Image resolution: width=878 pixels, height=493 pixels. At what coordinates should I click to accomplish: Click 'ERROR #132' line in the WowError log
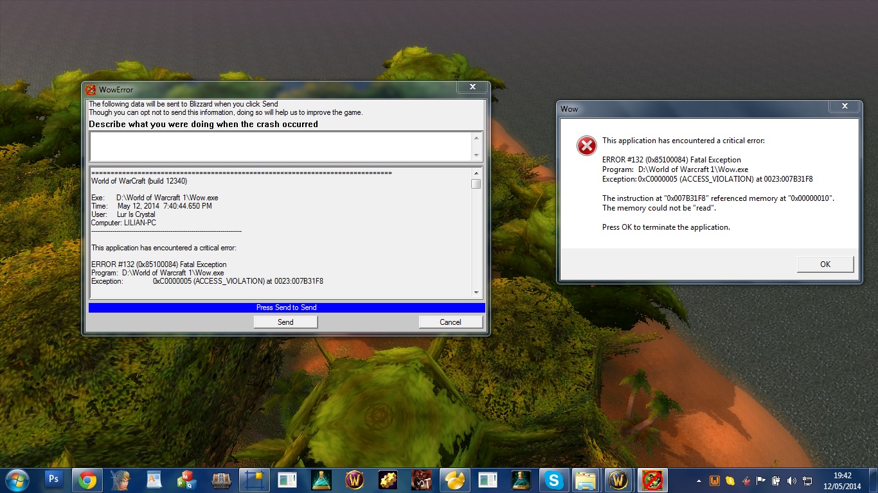pyautogui.click(x=159, y=264)
